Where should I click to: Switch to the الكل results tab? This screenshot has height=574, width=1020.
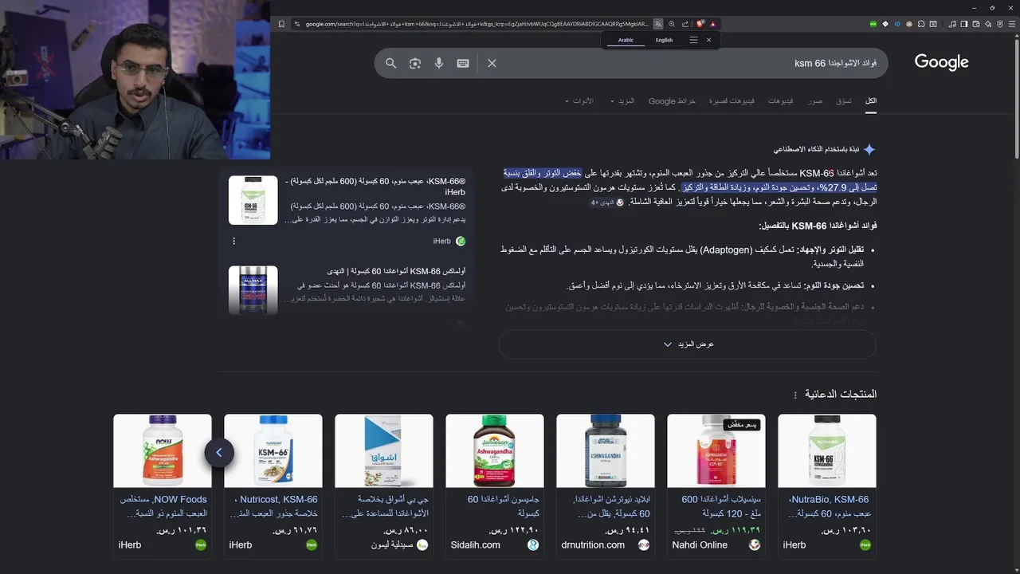(x=871, y=101)
